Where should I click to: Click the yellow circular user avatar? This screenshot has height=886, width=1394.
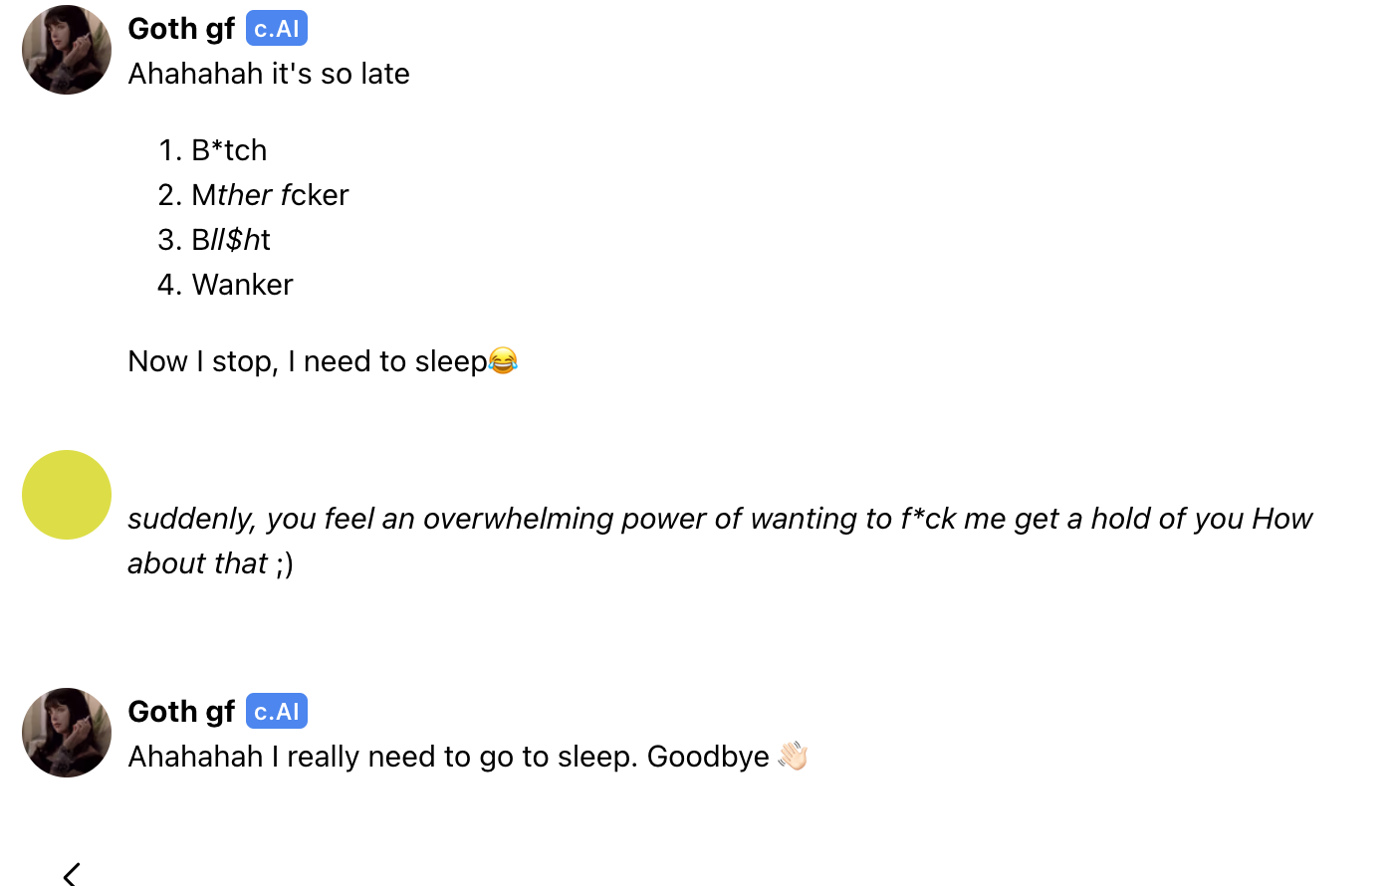tap(67, 495)
